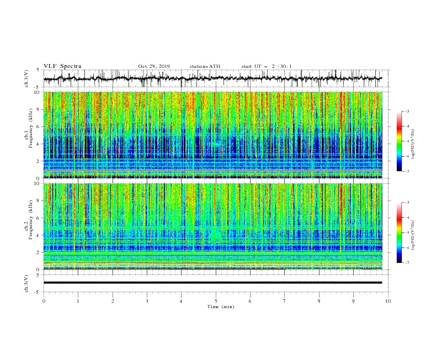This screenshot has width=437, height=338.
Task: Click the "VLF Spectra" plot title
Action: 62,66
